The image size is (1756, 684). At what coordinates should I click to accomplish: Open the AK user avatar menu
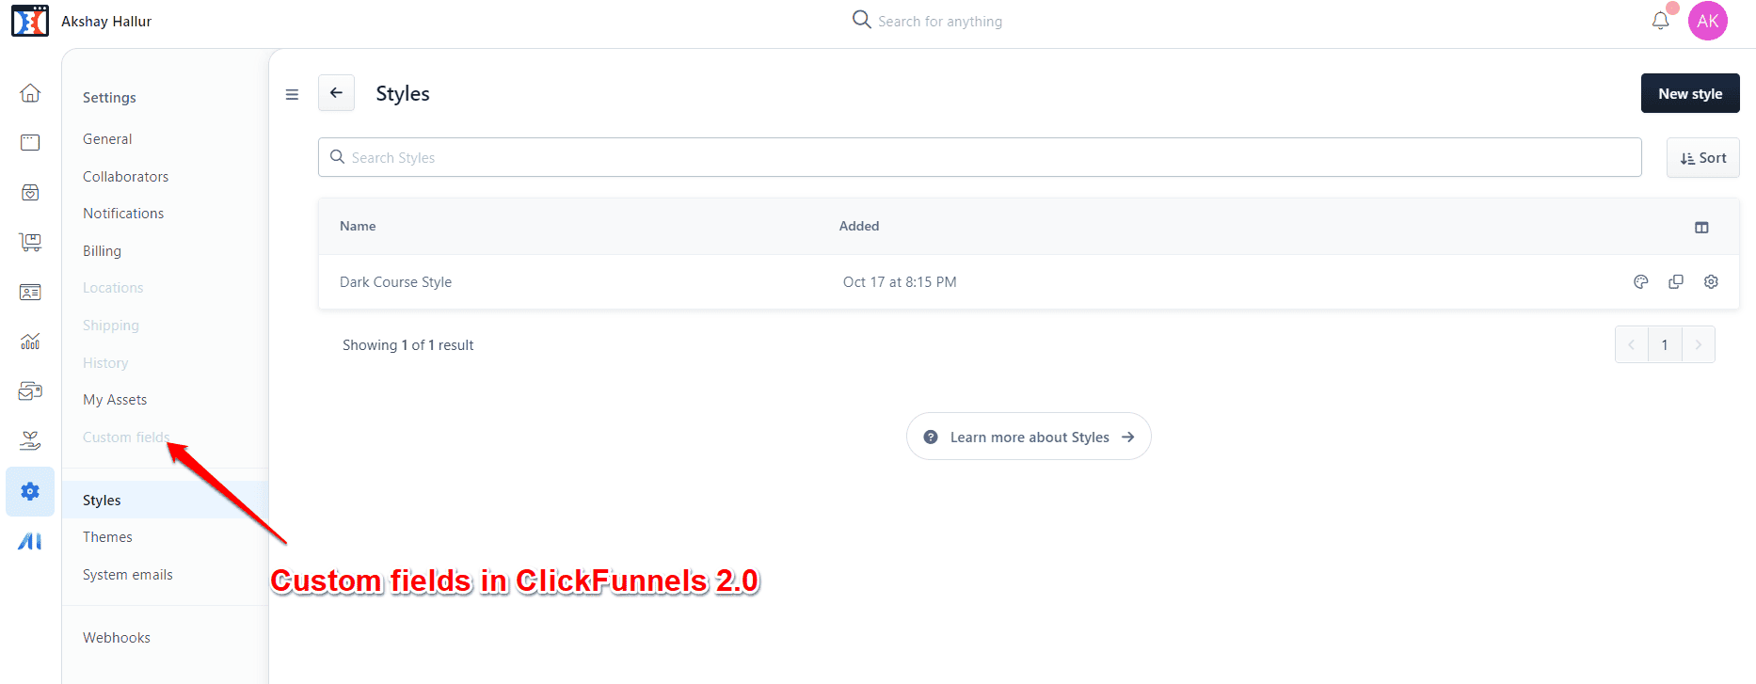coord(1708,21)
